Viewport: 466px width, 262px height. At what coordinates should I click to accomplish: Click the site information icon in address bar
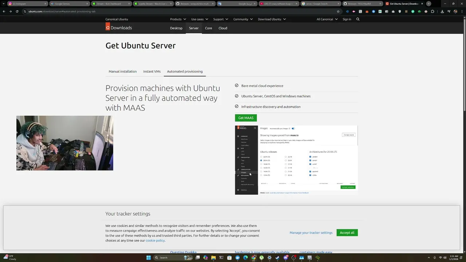point(25,11)
